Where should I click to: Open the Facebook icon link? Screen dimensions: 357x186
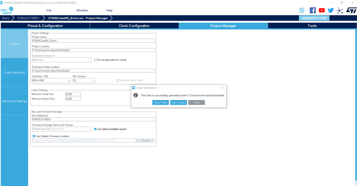(x=313, y=10)
